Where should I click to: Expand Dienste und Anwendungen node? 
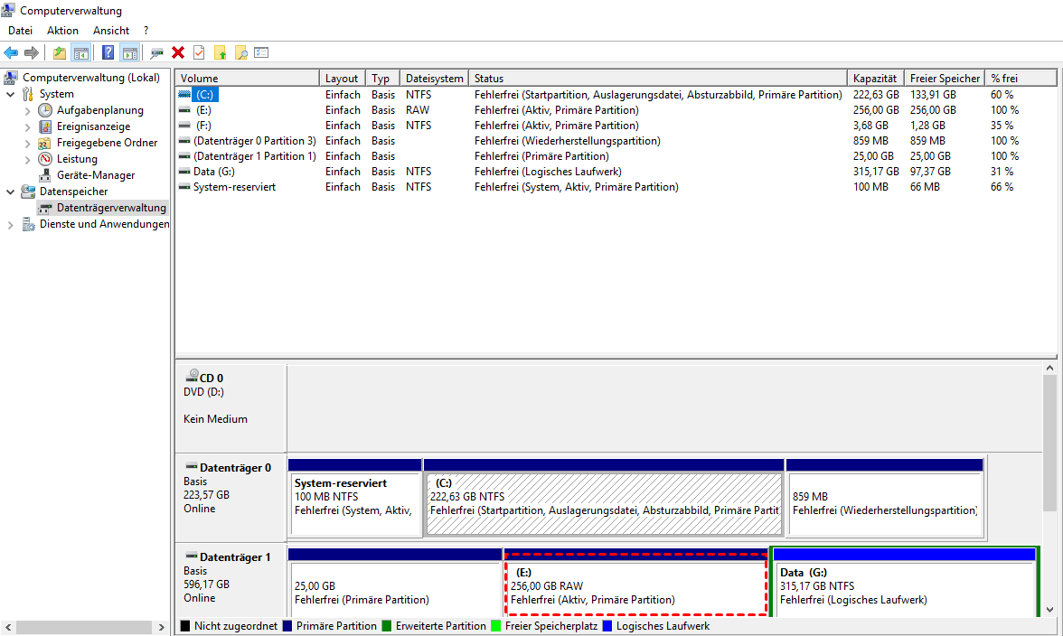point(11,224)
